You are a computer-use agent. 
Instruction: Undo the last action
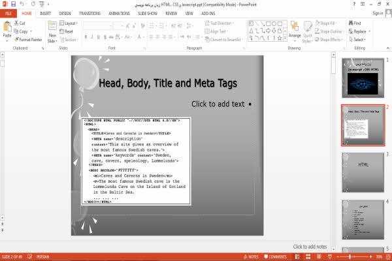[x=22, y=4]
